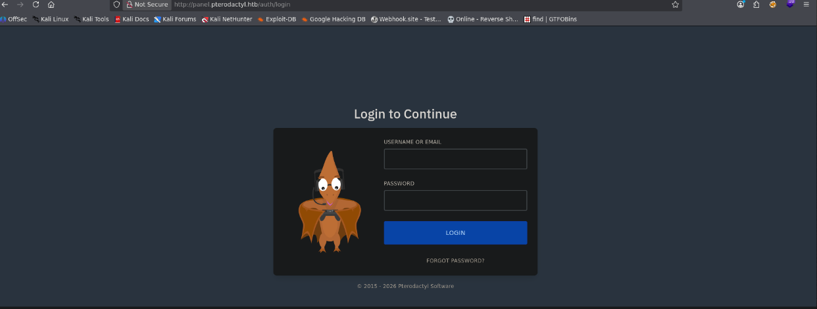Bookmark this page with the star icon
This screenshot has width=817, height=309.
click(675, 5)
